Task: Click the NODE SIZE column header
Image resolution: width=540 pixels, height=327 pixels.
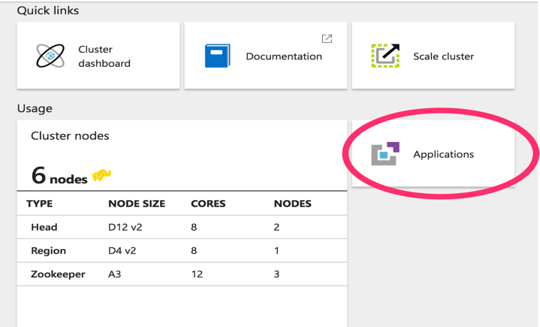Action: [x=137, y=204]
